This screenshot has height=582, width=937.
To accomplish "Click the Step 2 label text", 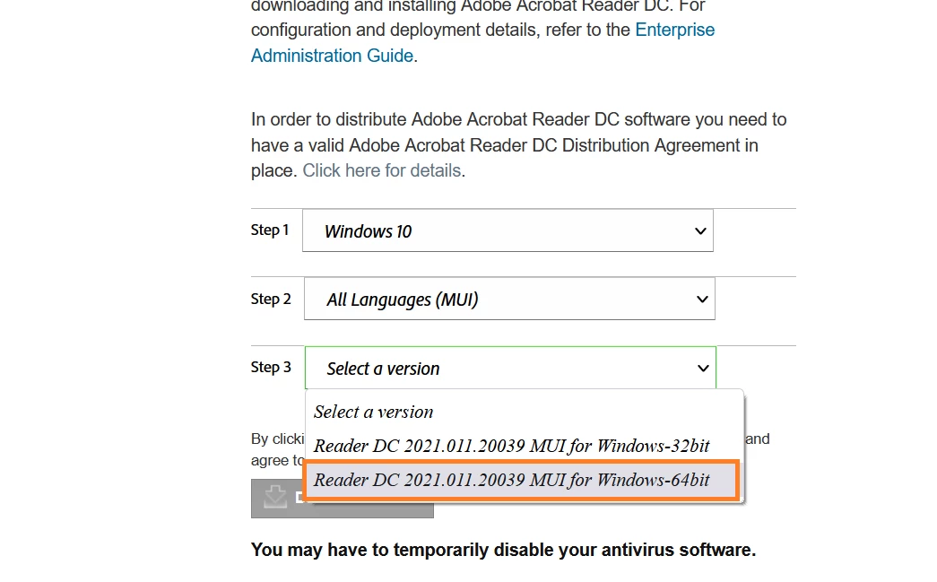I will point(271,299).
